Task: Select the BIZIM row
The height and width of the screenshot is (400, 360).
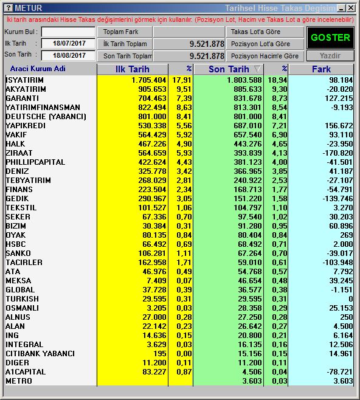Action: coord(179,226)
